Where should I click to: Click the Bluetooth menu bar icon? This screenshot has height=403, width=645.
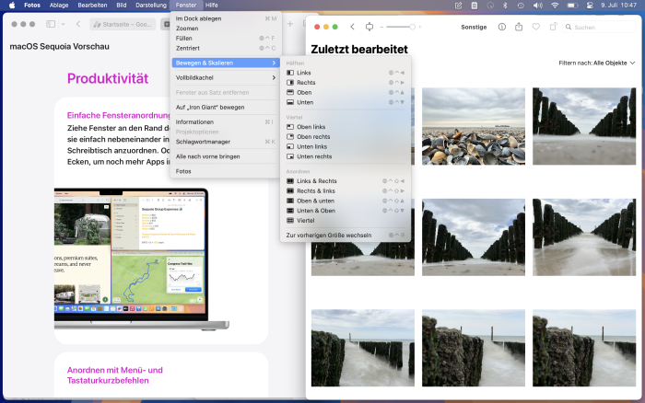coord(505,5)
